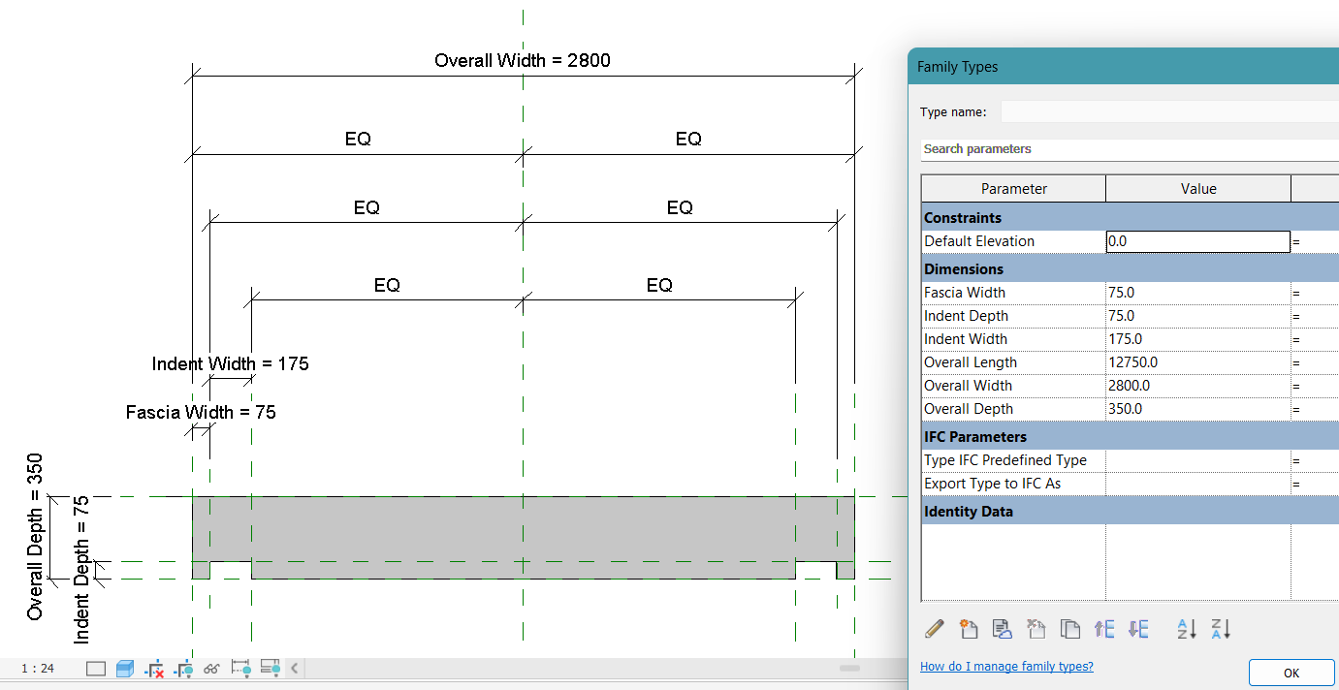Move parameter down with the arrow icon
This screenshot has height=690, width=1339.
1138,629
